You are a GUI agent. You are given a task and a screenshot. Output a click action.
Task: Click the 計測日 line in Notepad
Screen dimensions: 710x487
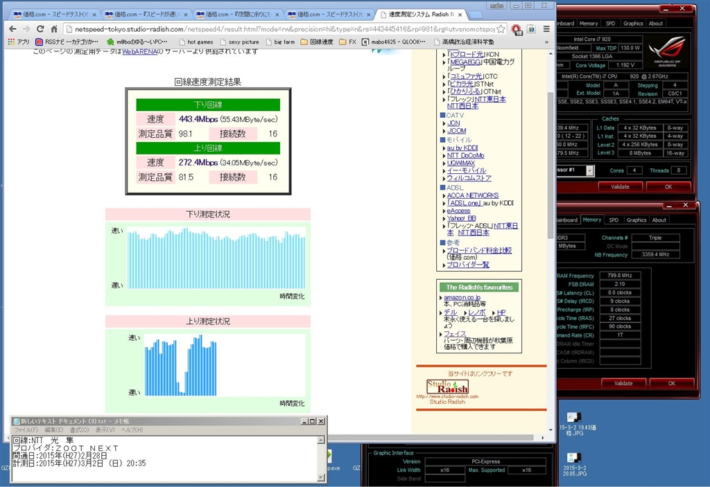pos(79,463)
